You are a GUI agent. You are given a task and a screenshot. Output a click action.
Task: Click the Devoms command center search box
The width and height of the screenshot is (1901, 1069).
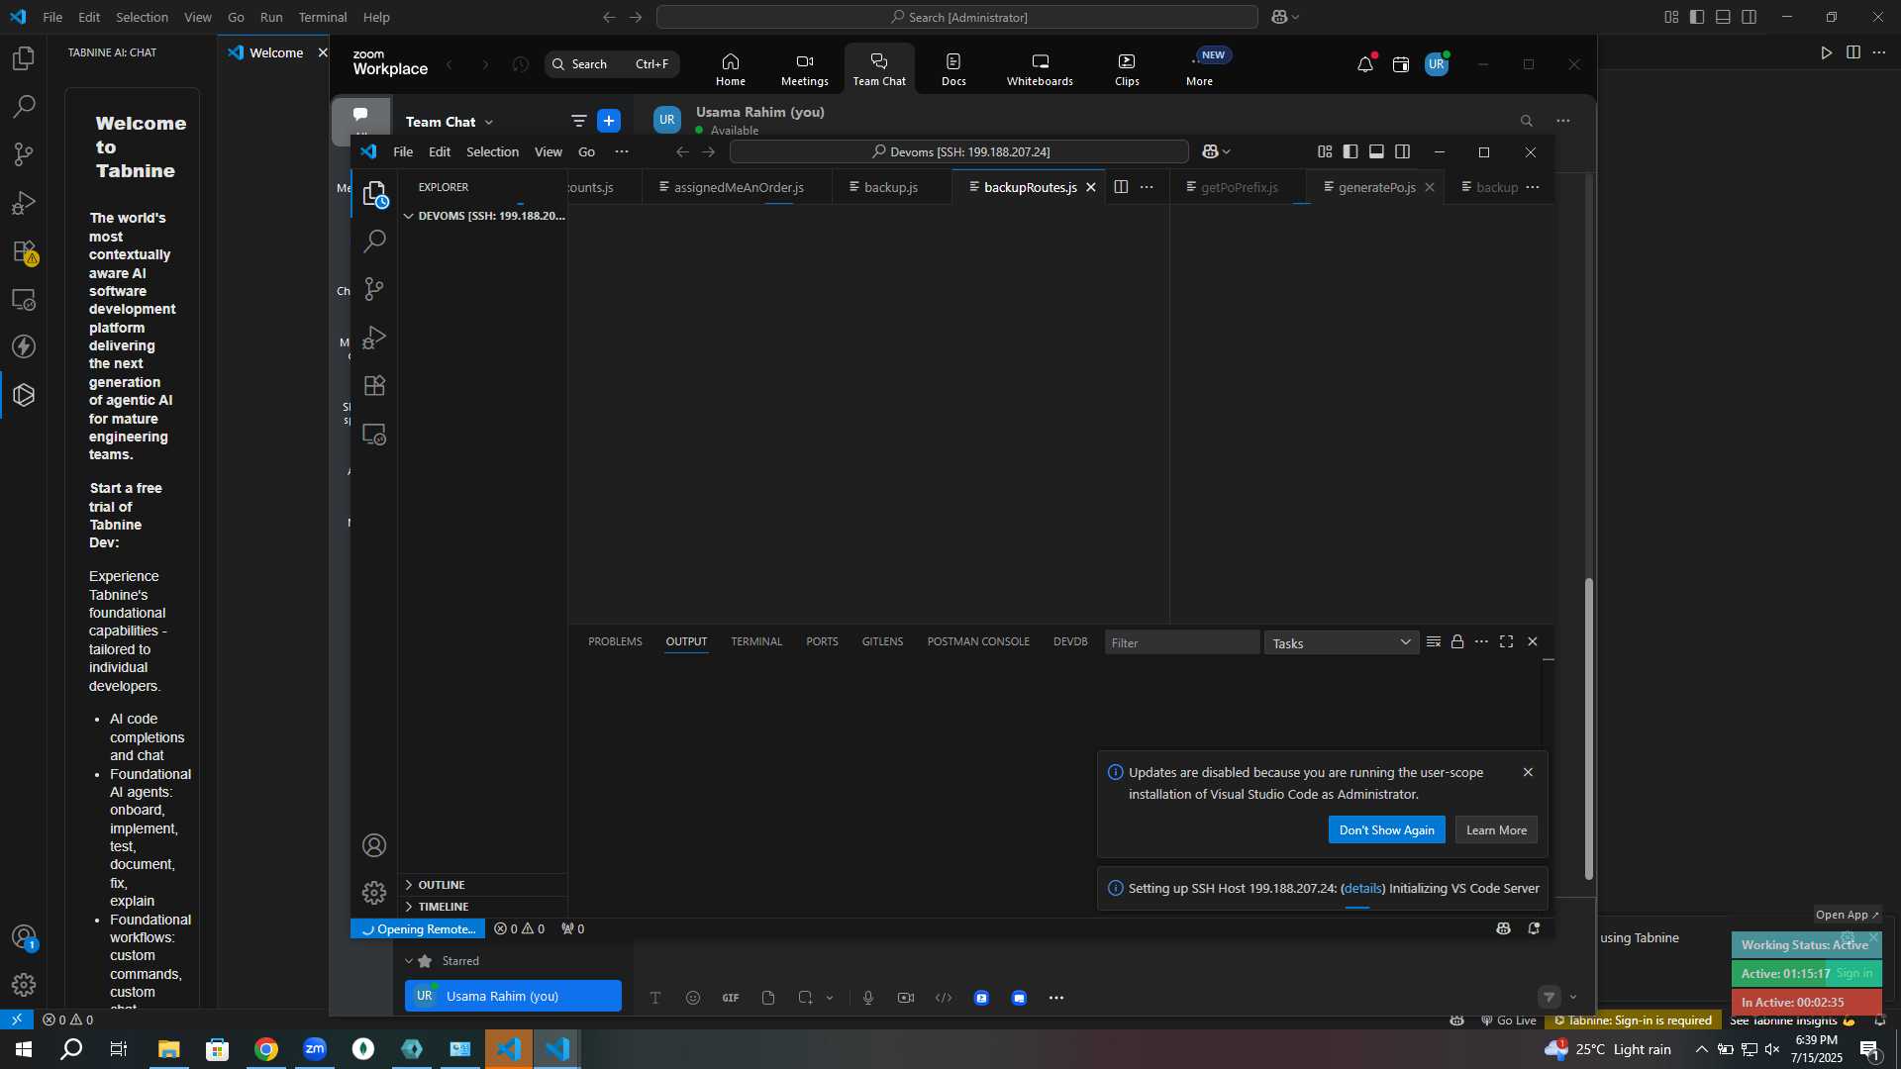(x=958, y=151)
